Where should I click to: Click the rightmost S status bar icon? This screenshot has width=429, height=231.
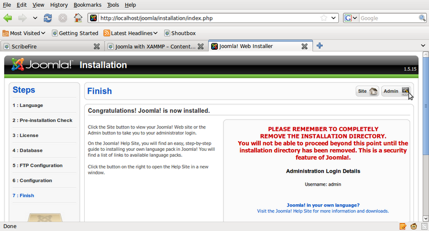pyautogui.click(x=424, y=226)
